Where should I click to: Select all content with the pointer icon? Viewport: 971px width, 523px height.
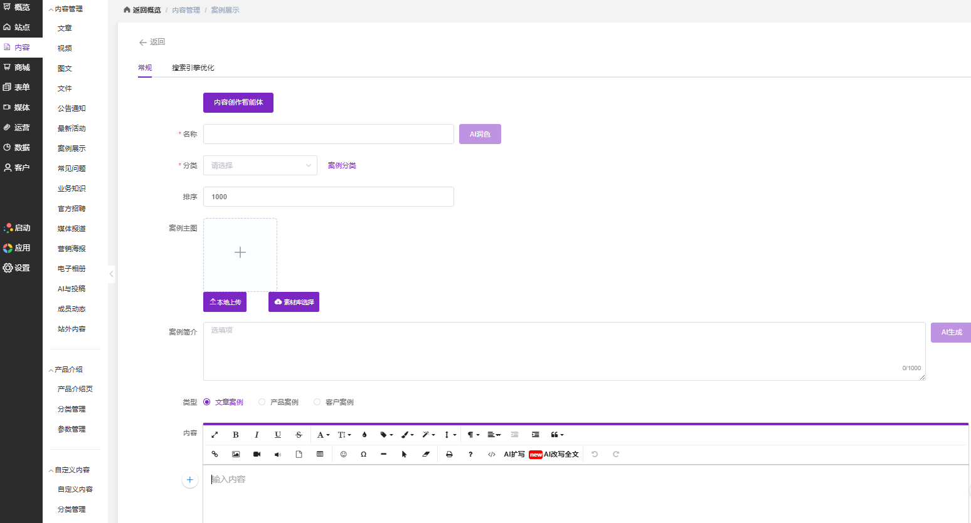(x=405, y=454)
